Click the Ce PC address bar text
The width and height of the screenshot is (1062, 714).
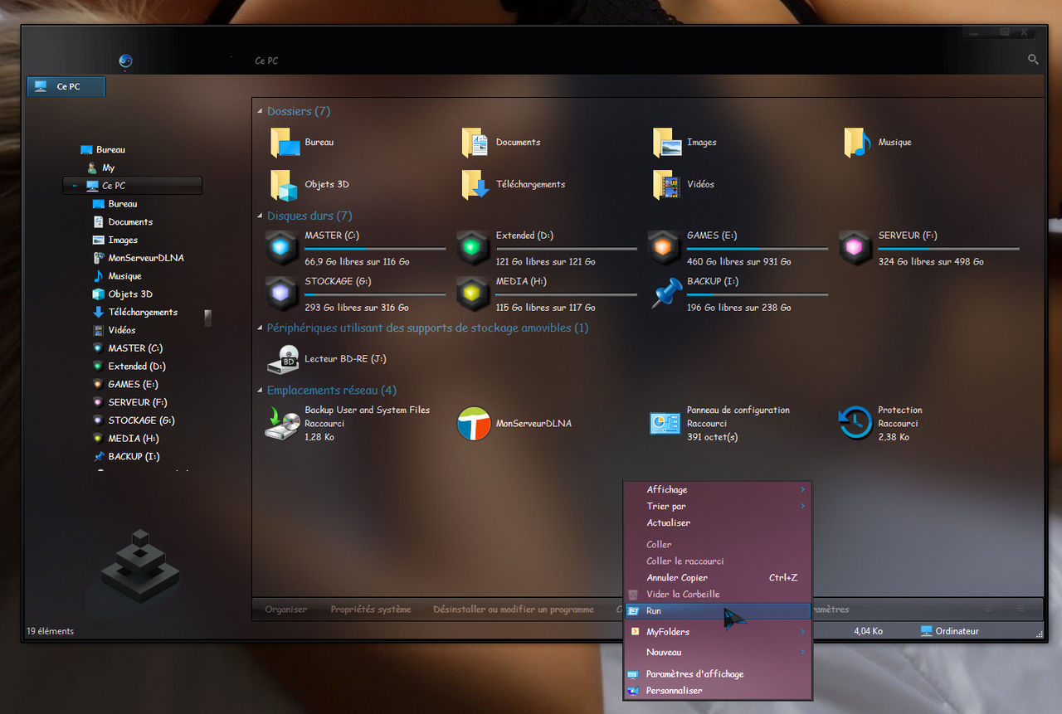[x=266, y=61]
